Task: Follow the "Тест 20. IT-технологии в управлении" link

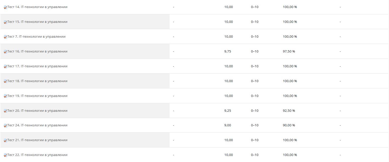Action: point(37,111)
